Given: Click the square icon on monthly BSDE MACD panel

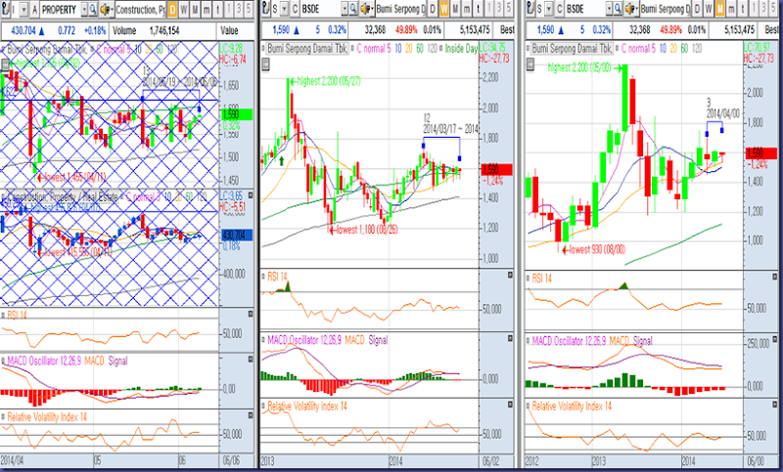Looking at the screenshot, I should (x=774, y=340).
